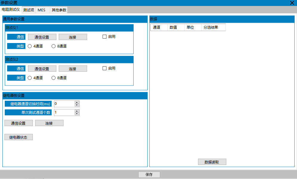Open the 测试项 tab
Image resolution: width=297 pixels, height=179 pixels.
tap(29, 10)
